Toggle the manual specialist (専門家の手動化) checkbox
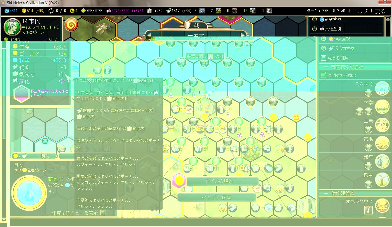This screenshot has width=392, height=227. (323, 75)
